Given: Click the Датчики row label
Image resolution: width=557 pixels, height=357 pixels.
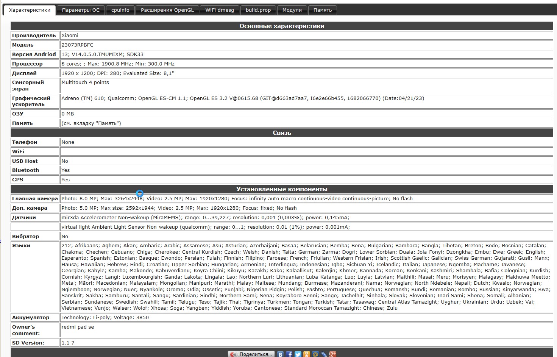Looking at the screenshot, I should tap(24, 217).
